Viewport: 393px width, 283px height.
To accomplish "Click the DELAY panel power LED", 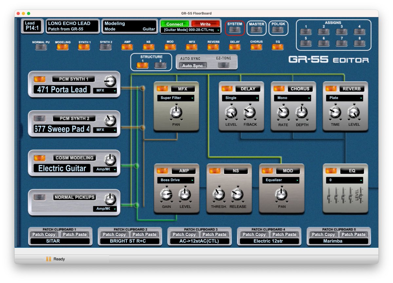I will click(227, 89).
